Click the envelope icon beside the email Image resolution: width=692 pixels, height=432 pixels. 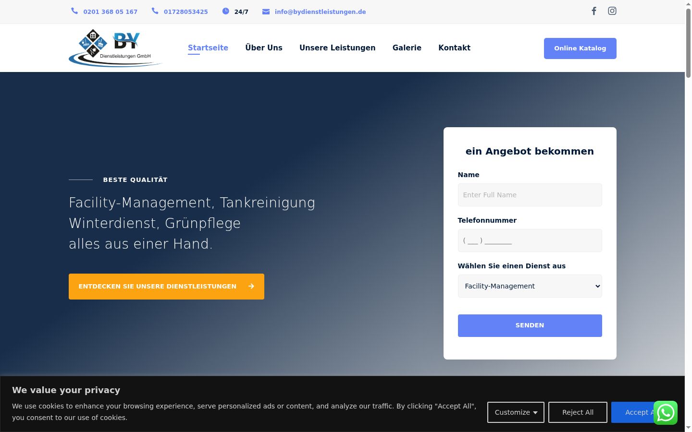click(266, 12)
